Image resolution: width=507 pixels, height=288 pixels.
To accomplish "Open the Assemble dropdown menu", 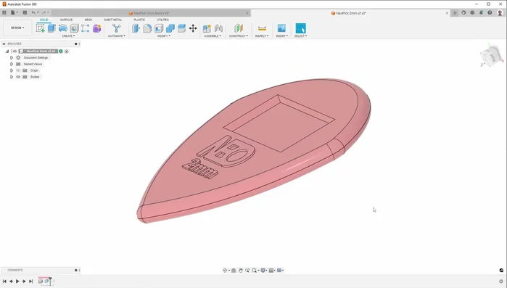I will pyautogui.click(x=213, y=36).
